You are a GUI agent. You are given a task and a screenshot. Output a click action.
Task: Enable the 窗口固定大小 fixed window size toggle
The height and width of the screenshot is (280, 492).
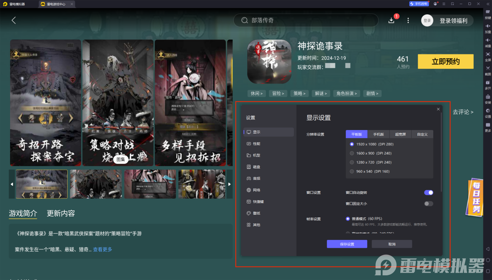pyautogui.click(x=429, y=203)
